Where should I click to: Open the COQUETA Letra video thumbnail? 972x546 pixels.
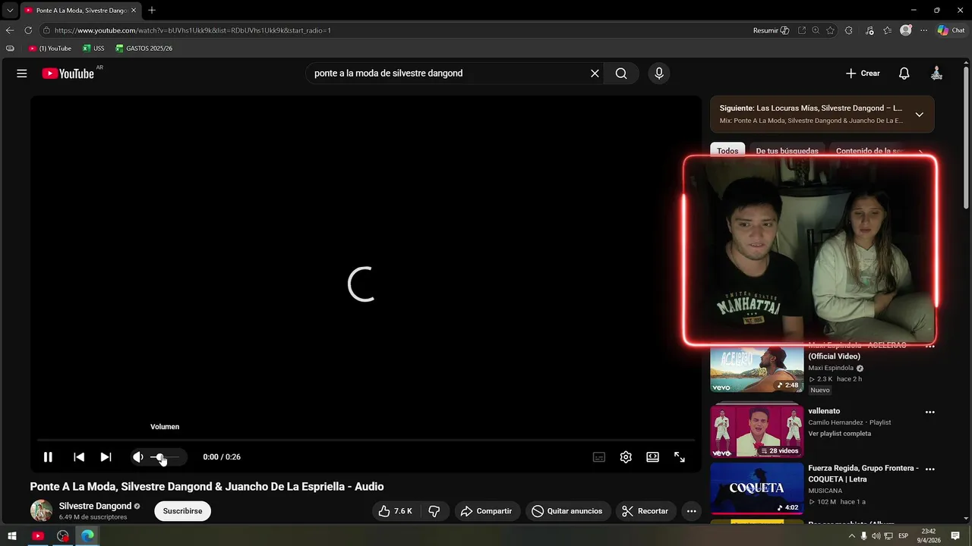pos(756,488)
